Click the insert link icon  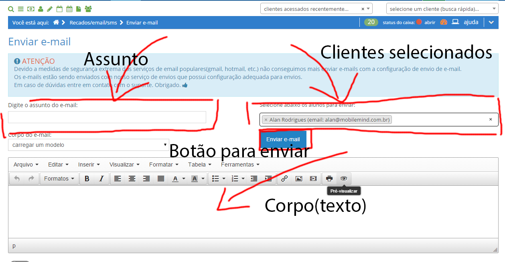coord(284,179)
